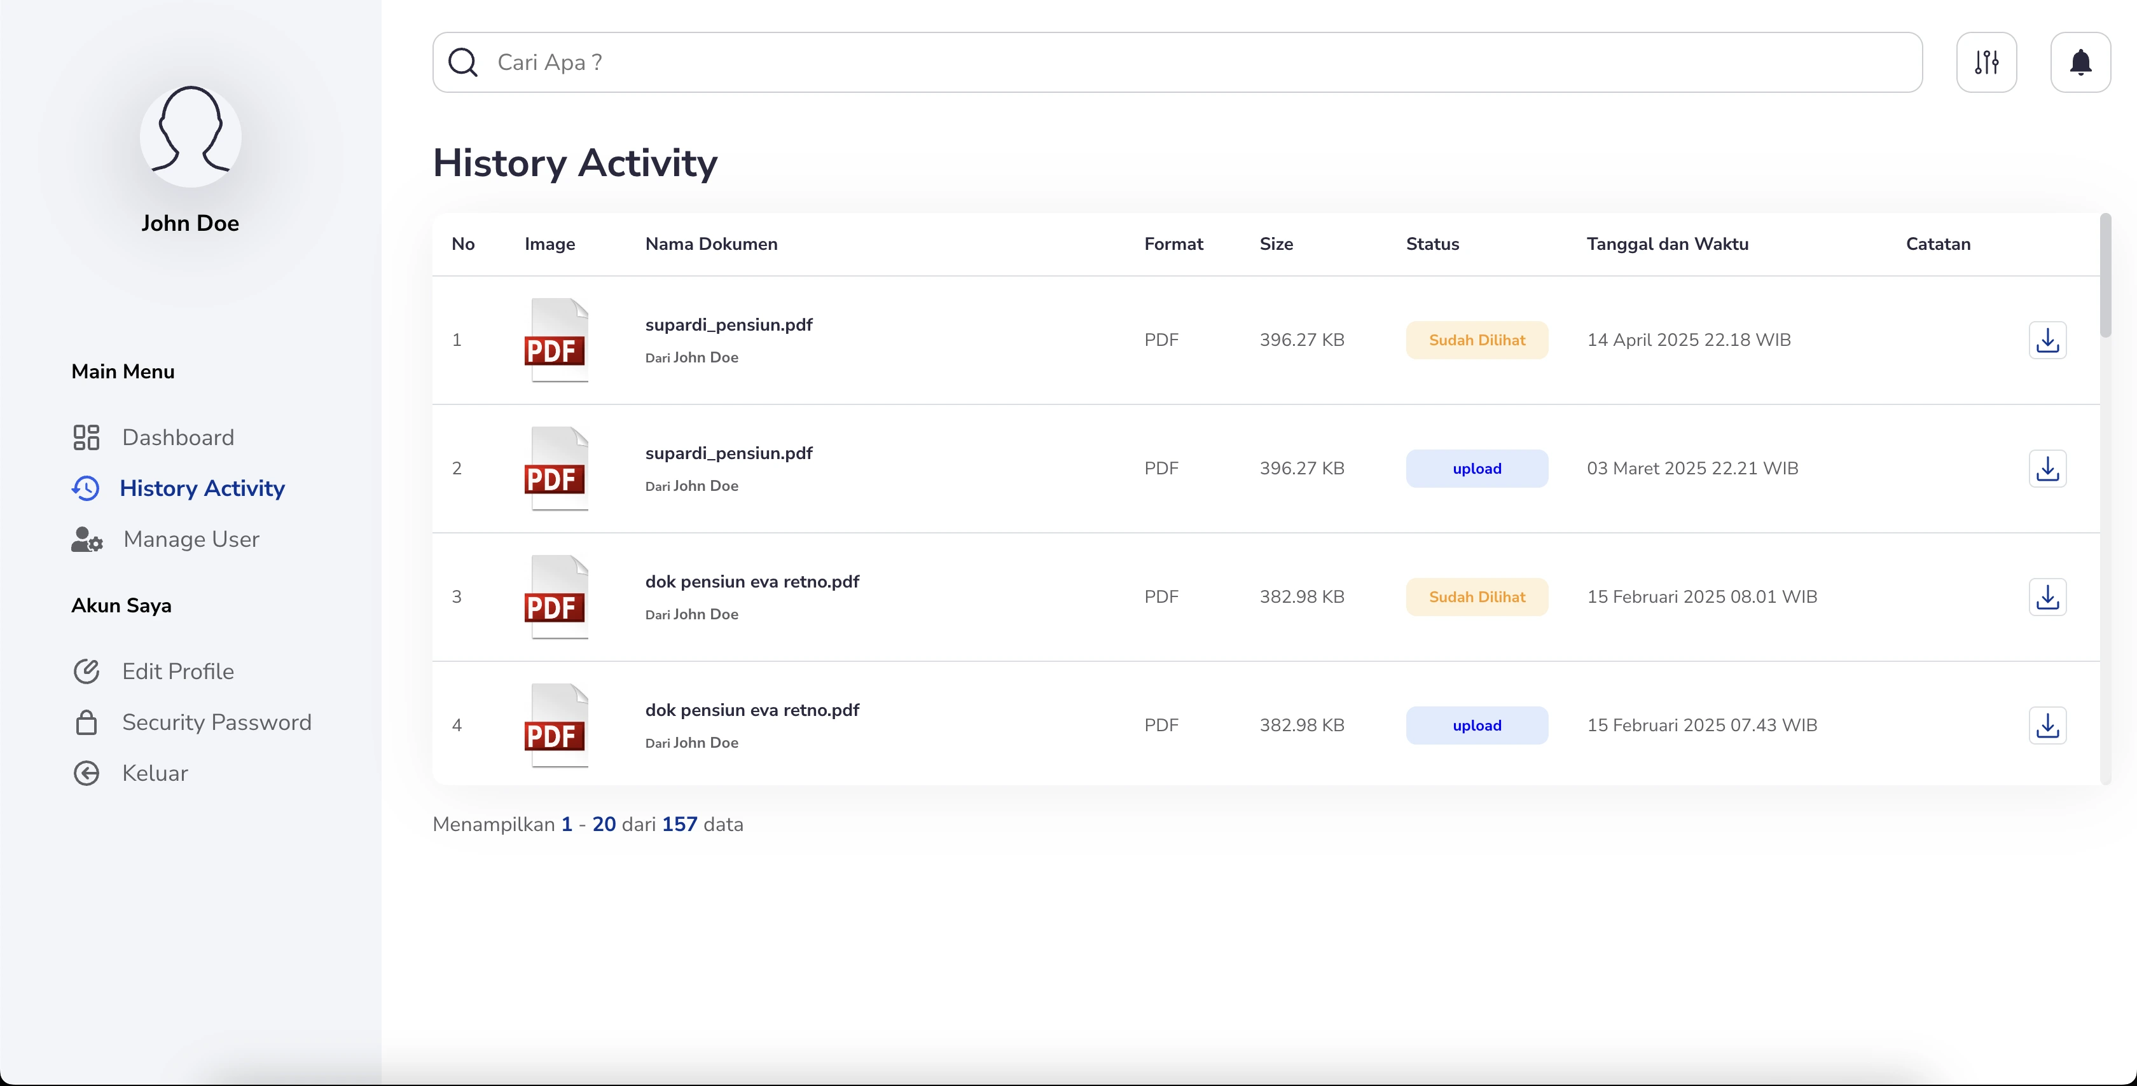Screen dimensions: 2137x1086
Task: Click 'Sudah Dilihat' status badge row 1
Action: click(x=1476, y=340)
